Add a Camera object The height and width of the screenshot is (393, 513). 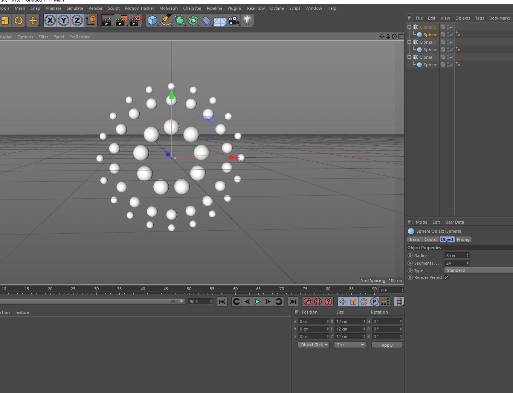click(234, 20)
